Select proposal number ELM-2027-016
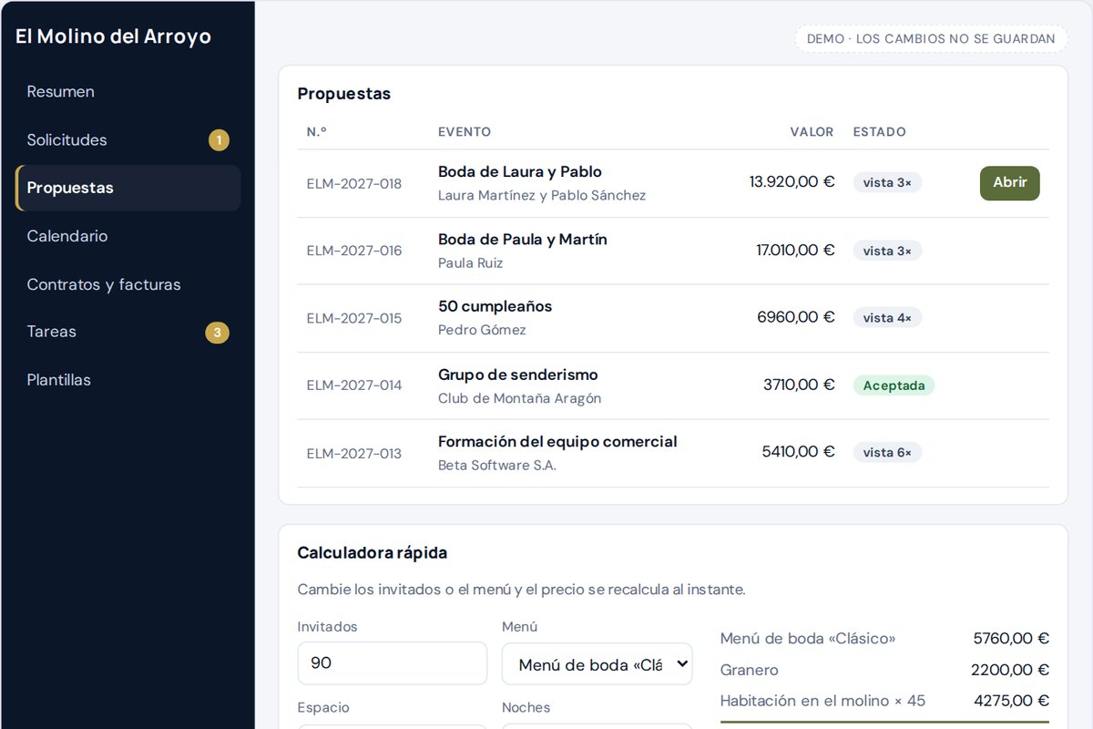 [354, 251]
